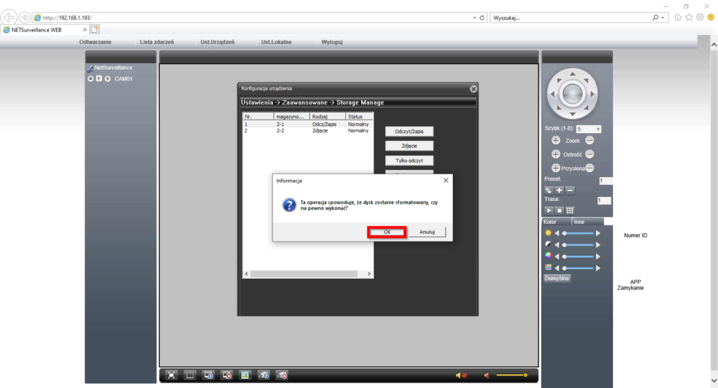Click fullscreen icon in bottom toolbar
The image size is (718, 388).
(x=171, y=375)
